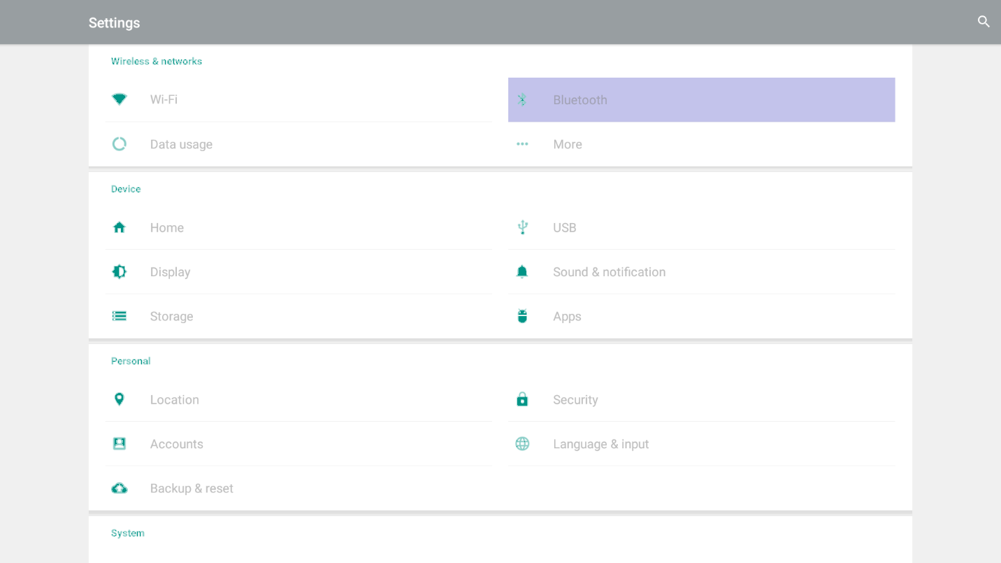Click the Bluetooth symbol icon
Screen dimensions: 1001x563
pos(522,100)
